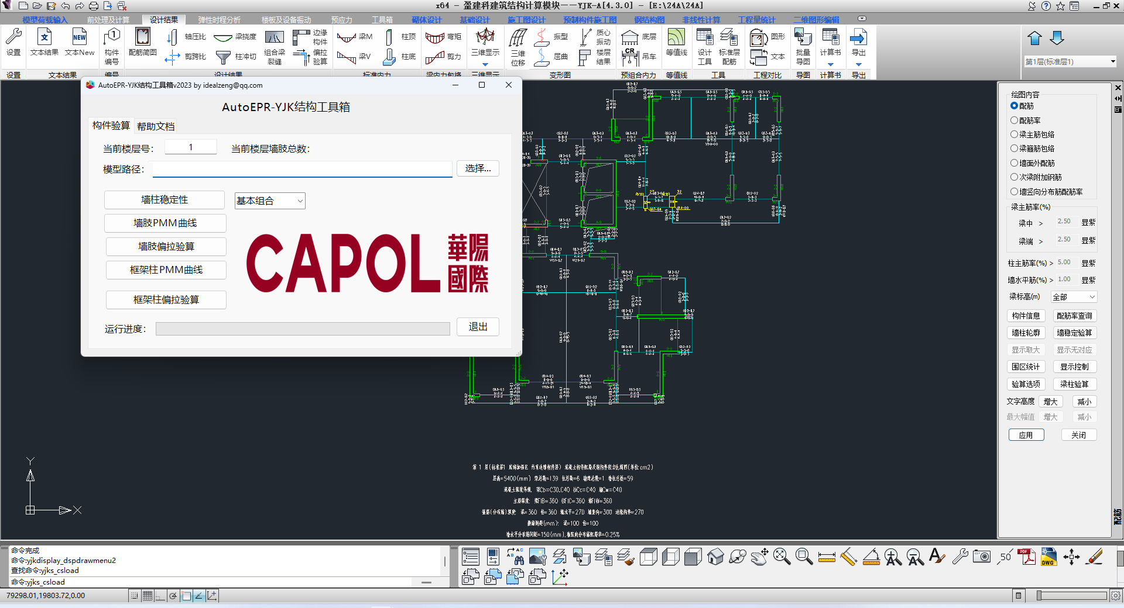Image resolution: width=1124 pixels, height=608 pixels.
Task: Open the 梁标高 全部 dropdown
Action: pos(1074,297)
